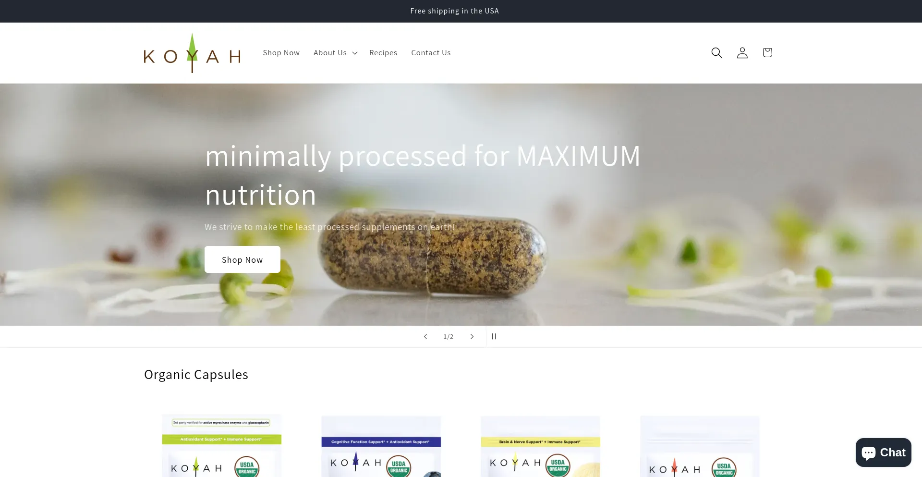Advance to next slide arrow
This screenshot has width=922, height=477.
pyautogui.click(x=472, y=337)
